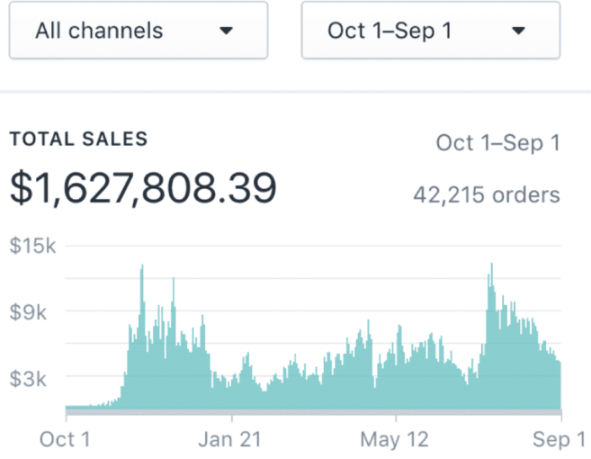The width and height of the screenshot is (591, 459).
Task: Select the May 12 x-axis marker
Action: coord(394,439)
